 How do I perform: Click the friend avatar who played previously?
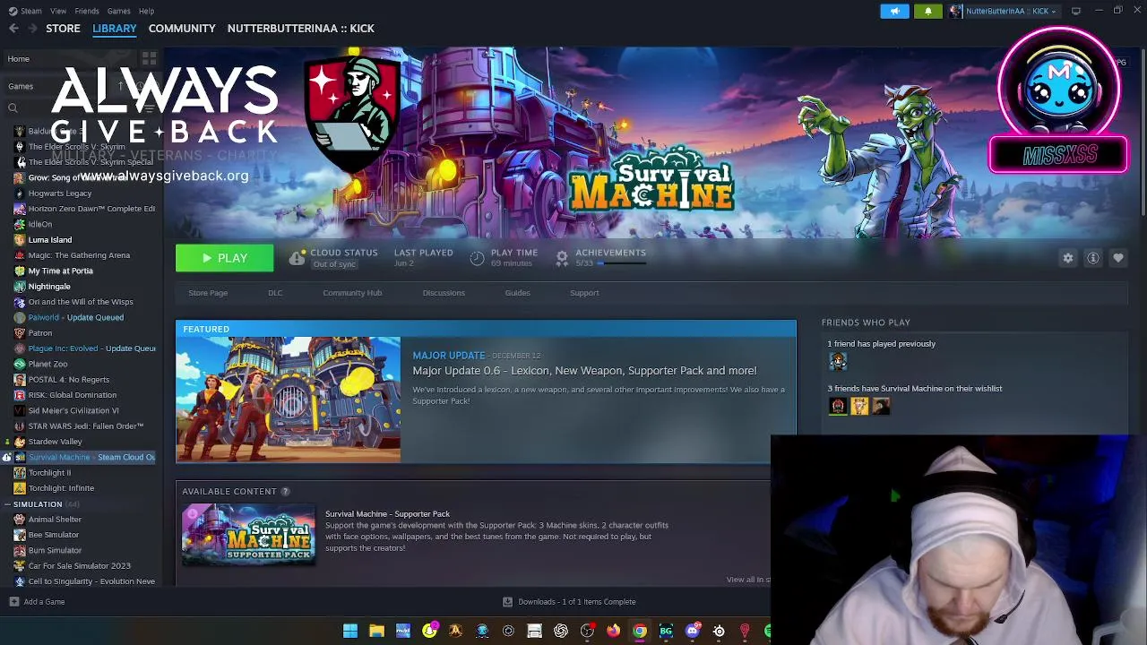[838, 361]
